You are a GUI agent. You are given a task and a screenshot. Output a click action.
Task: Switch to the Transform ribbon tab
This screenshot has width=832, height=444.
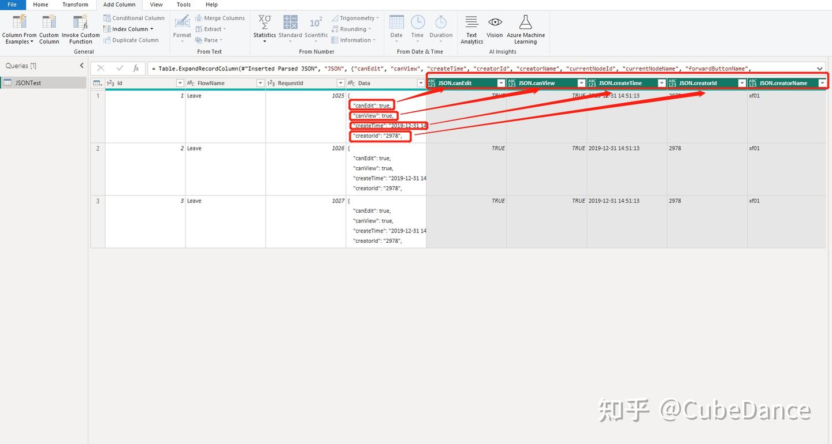[76, 5]
